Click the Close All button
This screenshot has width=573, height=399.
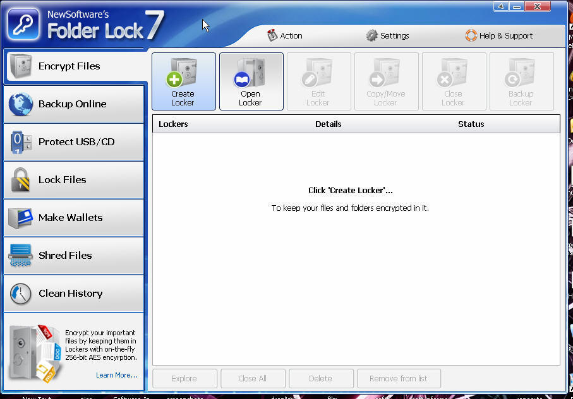point(253,378)
